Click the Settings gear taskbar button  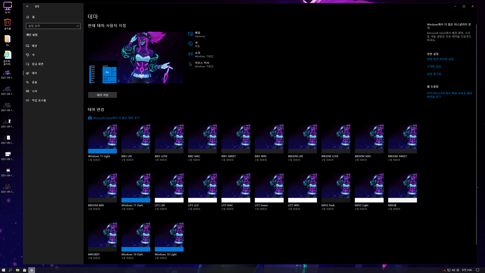pyautogui.click(x=32, y=270)
